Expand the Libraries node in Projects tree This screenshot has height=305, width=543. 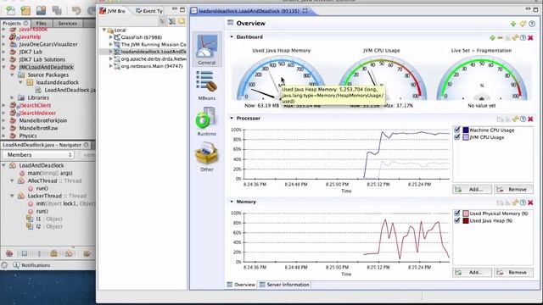point(12,98)
